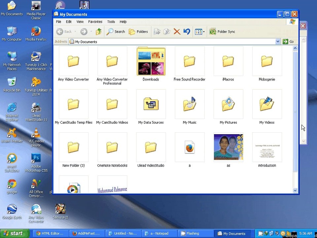Switch to Untitled Notepad taskbar button
The width and height of the screenshot is (317, 238).
(123, 234)
